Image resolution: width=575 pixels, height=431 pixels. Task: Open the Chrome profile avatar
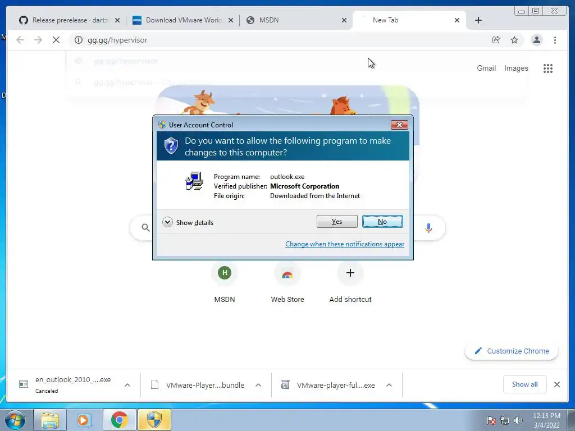tap(536, 40)
